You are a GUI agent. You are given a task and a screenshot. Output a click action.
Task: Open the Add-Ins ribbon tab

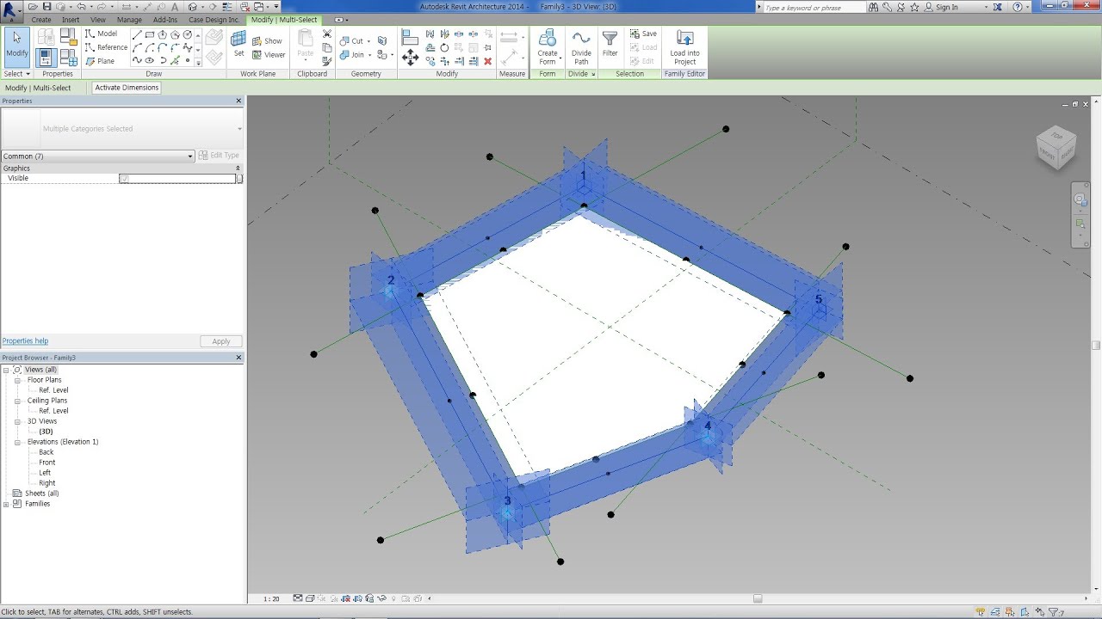coord(166,20)
